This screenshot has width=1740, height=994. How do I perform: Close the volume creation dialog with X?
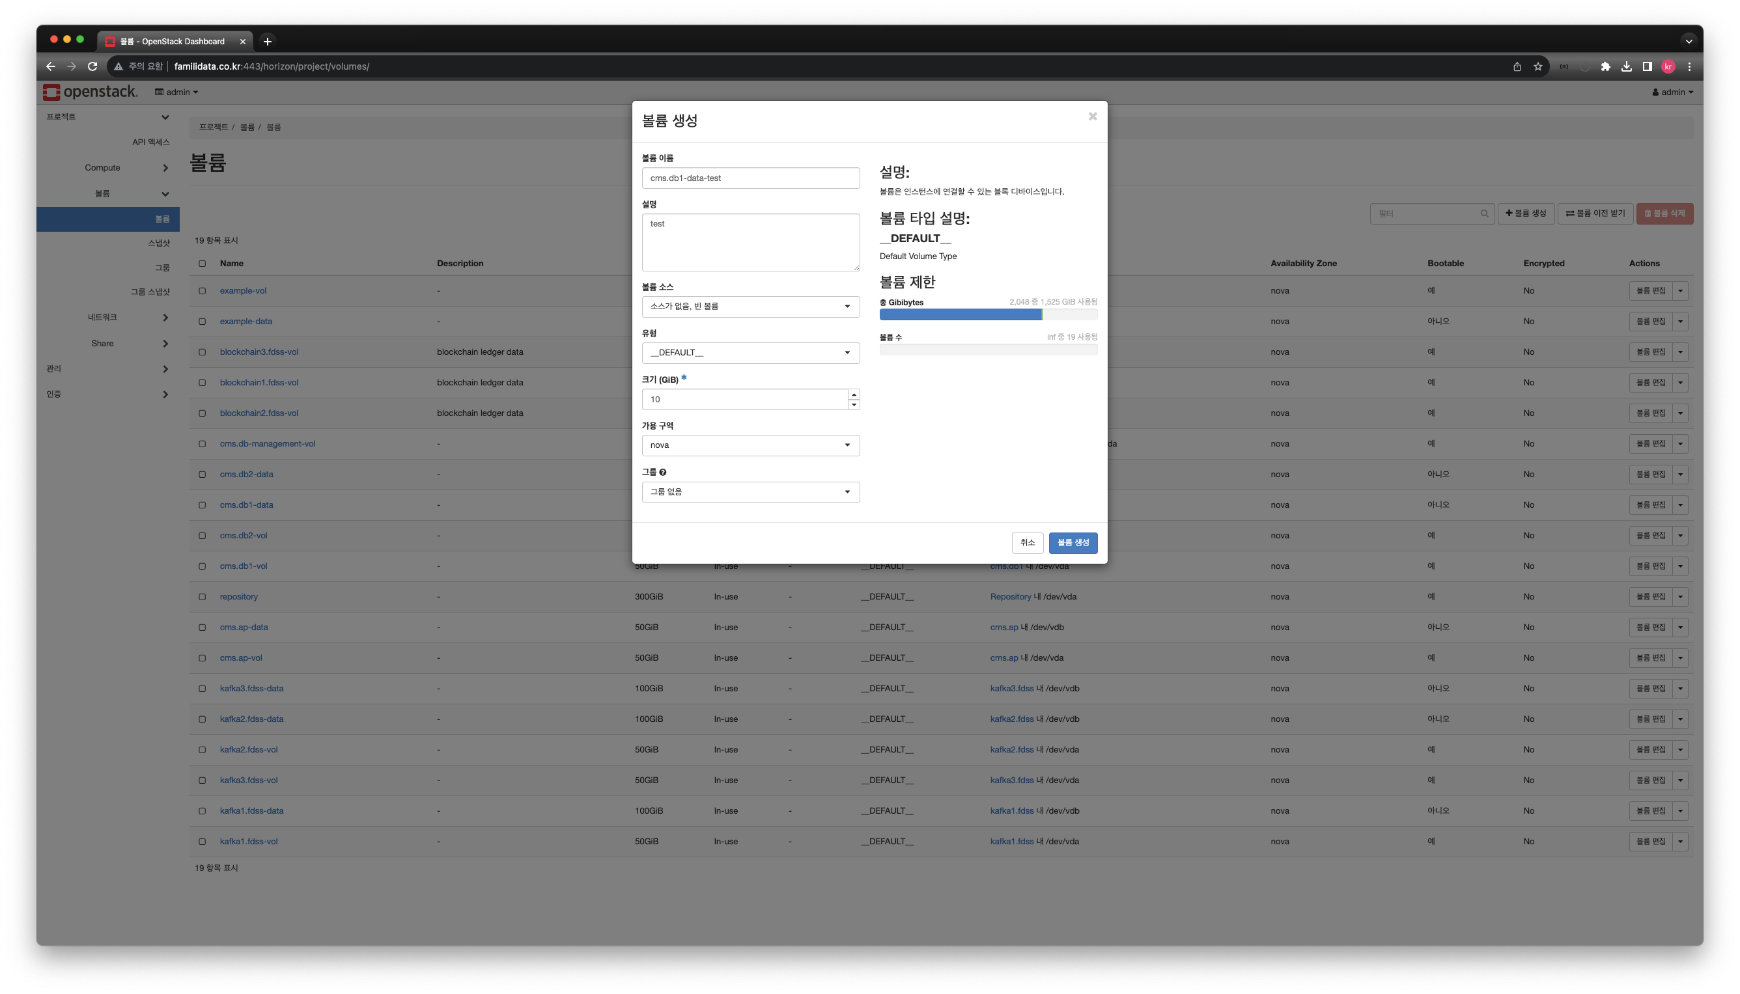point(1093,117)
